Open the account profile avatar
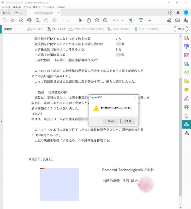 [186, 13]
